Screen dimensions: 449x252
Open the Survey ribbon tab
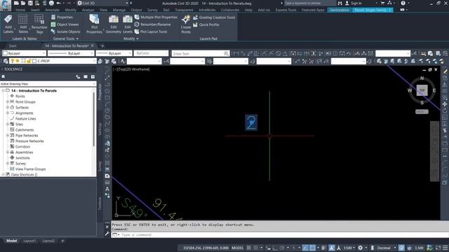(x=153, y=10)
